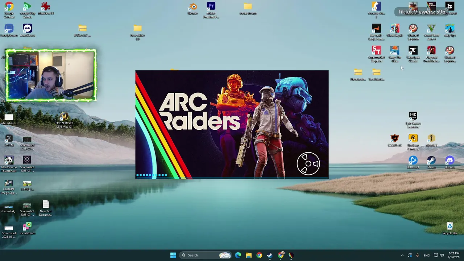Viewport: 464px width, 261px height.
Task: Open Epic Games Launcher icon
Action: pyautogui.click(x=413, y=120)
